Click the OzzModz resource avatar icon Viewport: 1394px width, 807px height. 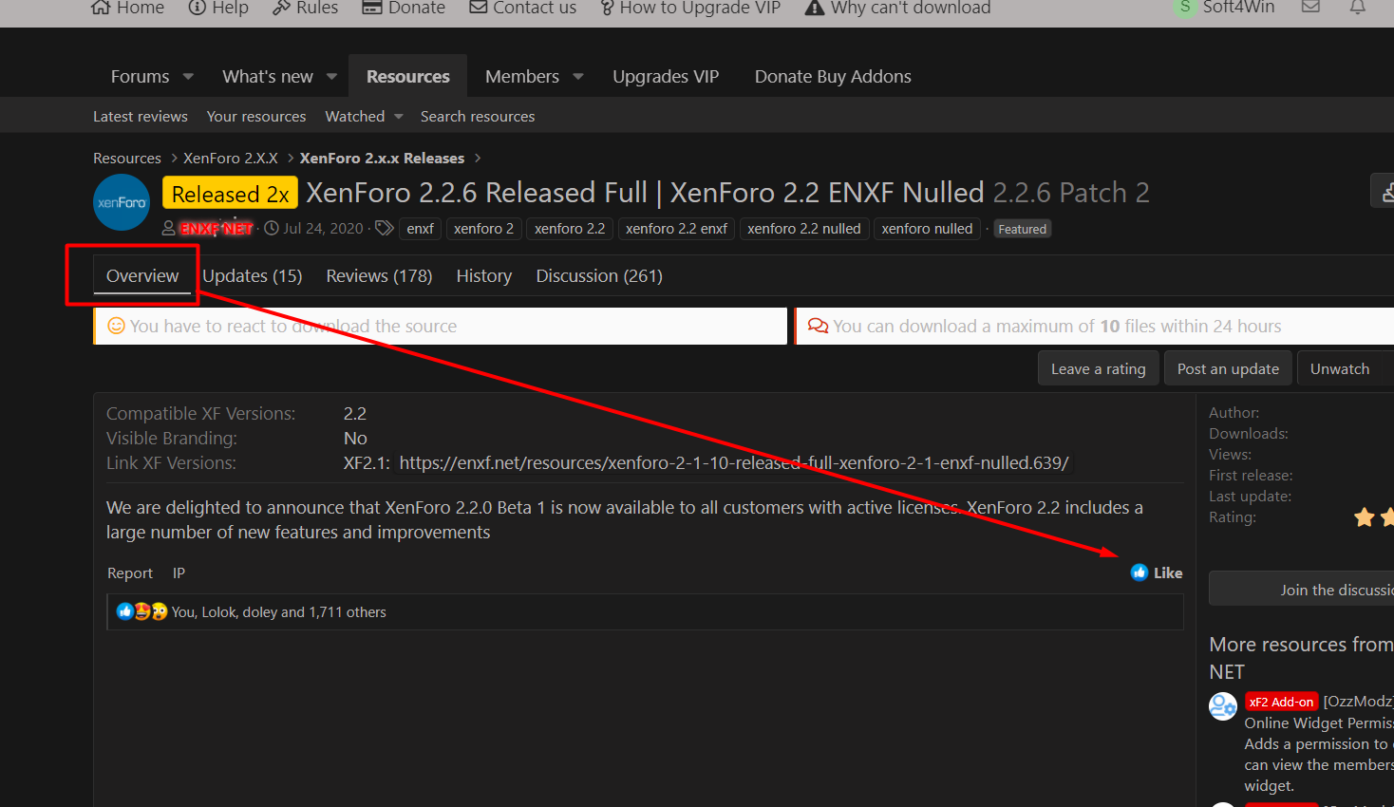pyautogui.click(x=1222, y=706)
